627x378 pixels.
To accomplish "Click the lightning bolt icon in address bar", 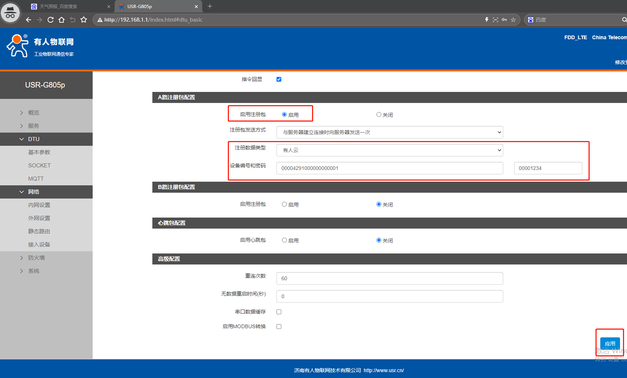I will (x=487, y=20).
